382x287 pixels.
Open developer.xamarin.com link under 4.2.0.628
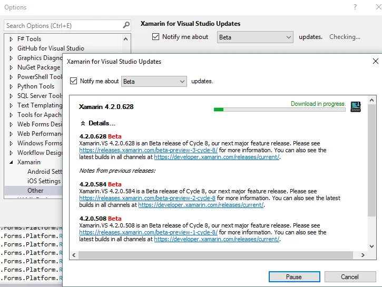pos(217,157)
